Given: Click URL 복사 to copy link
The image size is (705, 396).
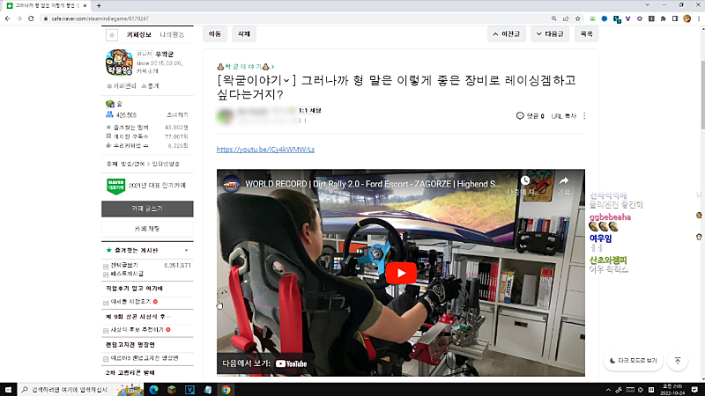Looking at the screenshot, I should (564, 116).
